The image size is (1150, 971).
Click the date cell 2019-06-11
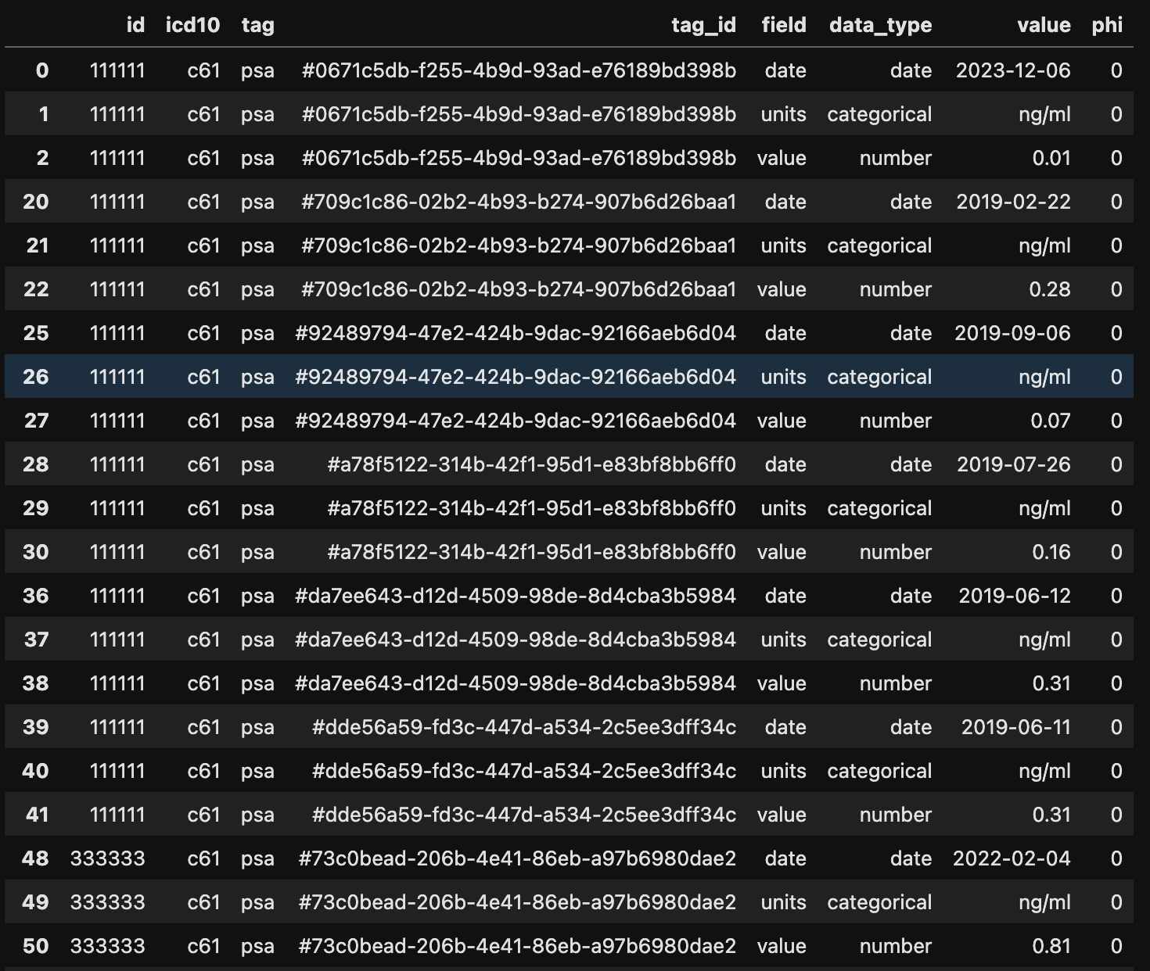(x=1015, y=727)
